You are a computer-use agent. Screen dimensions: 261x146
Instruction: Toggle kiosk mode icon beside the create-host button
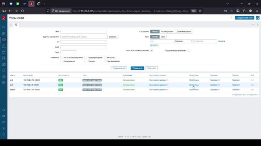[x=257, y=18]
